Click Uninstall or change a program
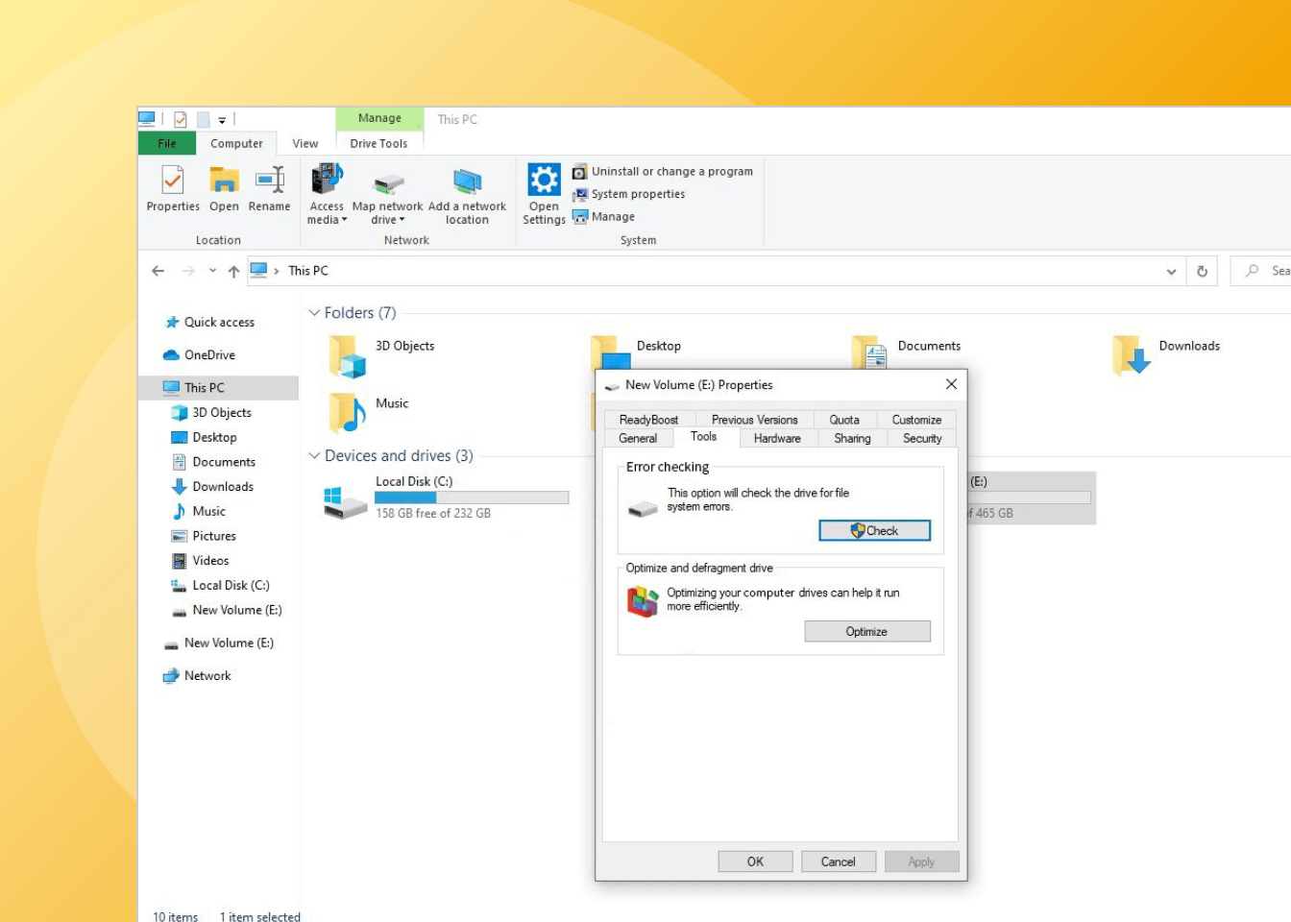1291x922 pixels. click(671, 171)
